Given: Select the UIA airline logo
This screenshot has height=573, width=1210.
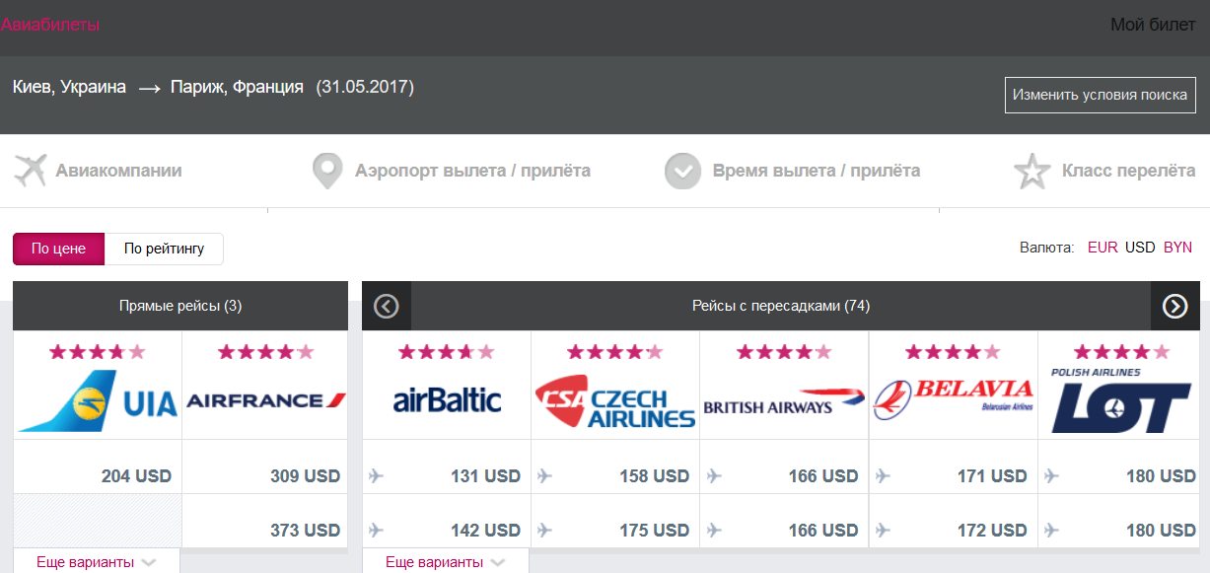Looking at the screenshot, I should tap(98, 400).
